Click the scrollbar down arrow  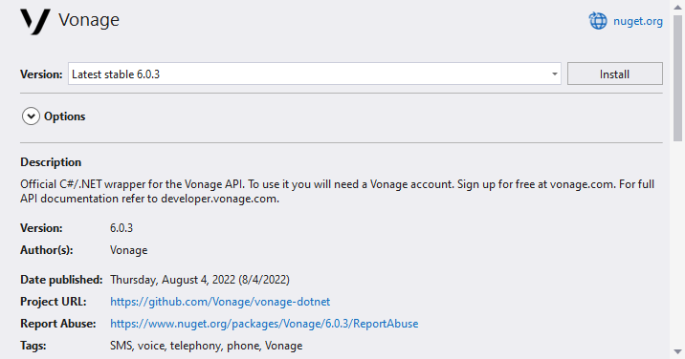pyautogui.click(x=677, y=351)
